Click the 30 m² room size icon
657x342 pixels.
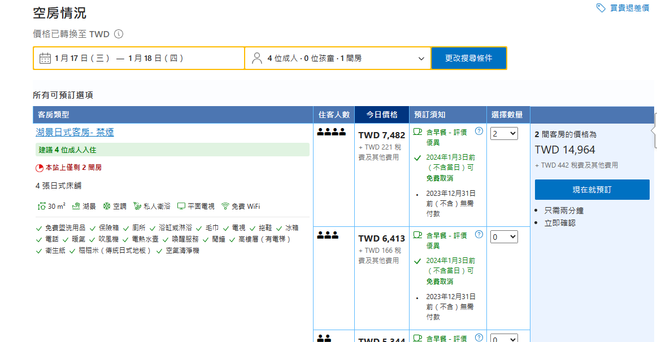(x=41, y=206)
